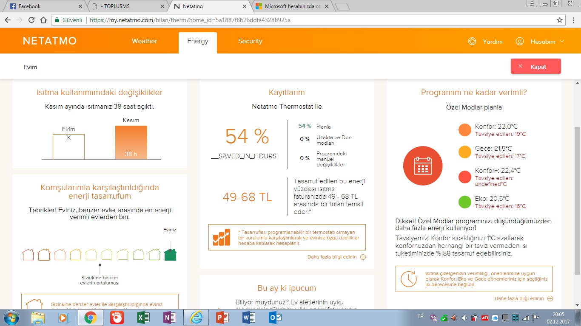Open Daha fazla bilgi edinin under Kayıtlarım
The height and width of the screenshot is (326, 581).
pos(333,257)
